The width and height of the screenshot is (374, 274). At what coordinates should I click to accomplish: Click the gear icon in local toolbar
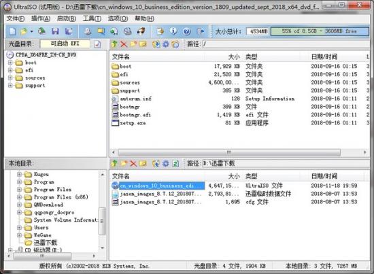pos(165,164)
